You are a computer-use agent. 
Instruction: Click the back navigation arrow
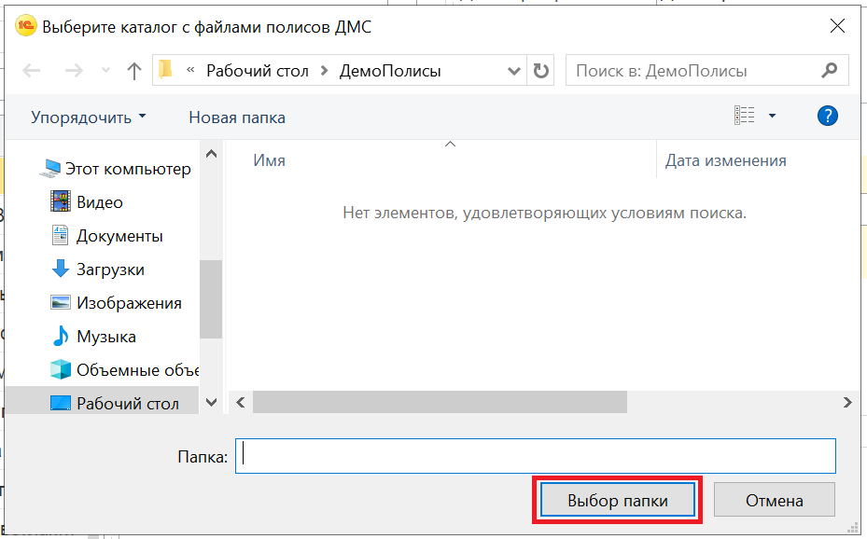coord(32,71)
